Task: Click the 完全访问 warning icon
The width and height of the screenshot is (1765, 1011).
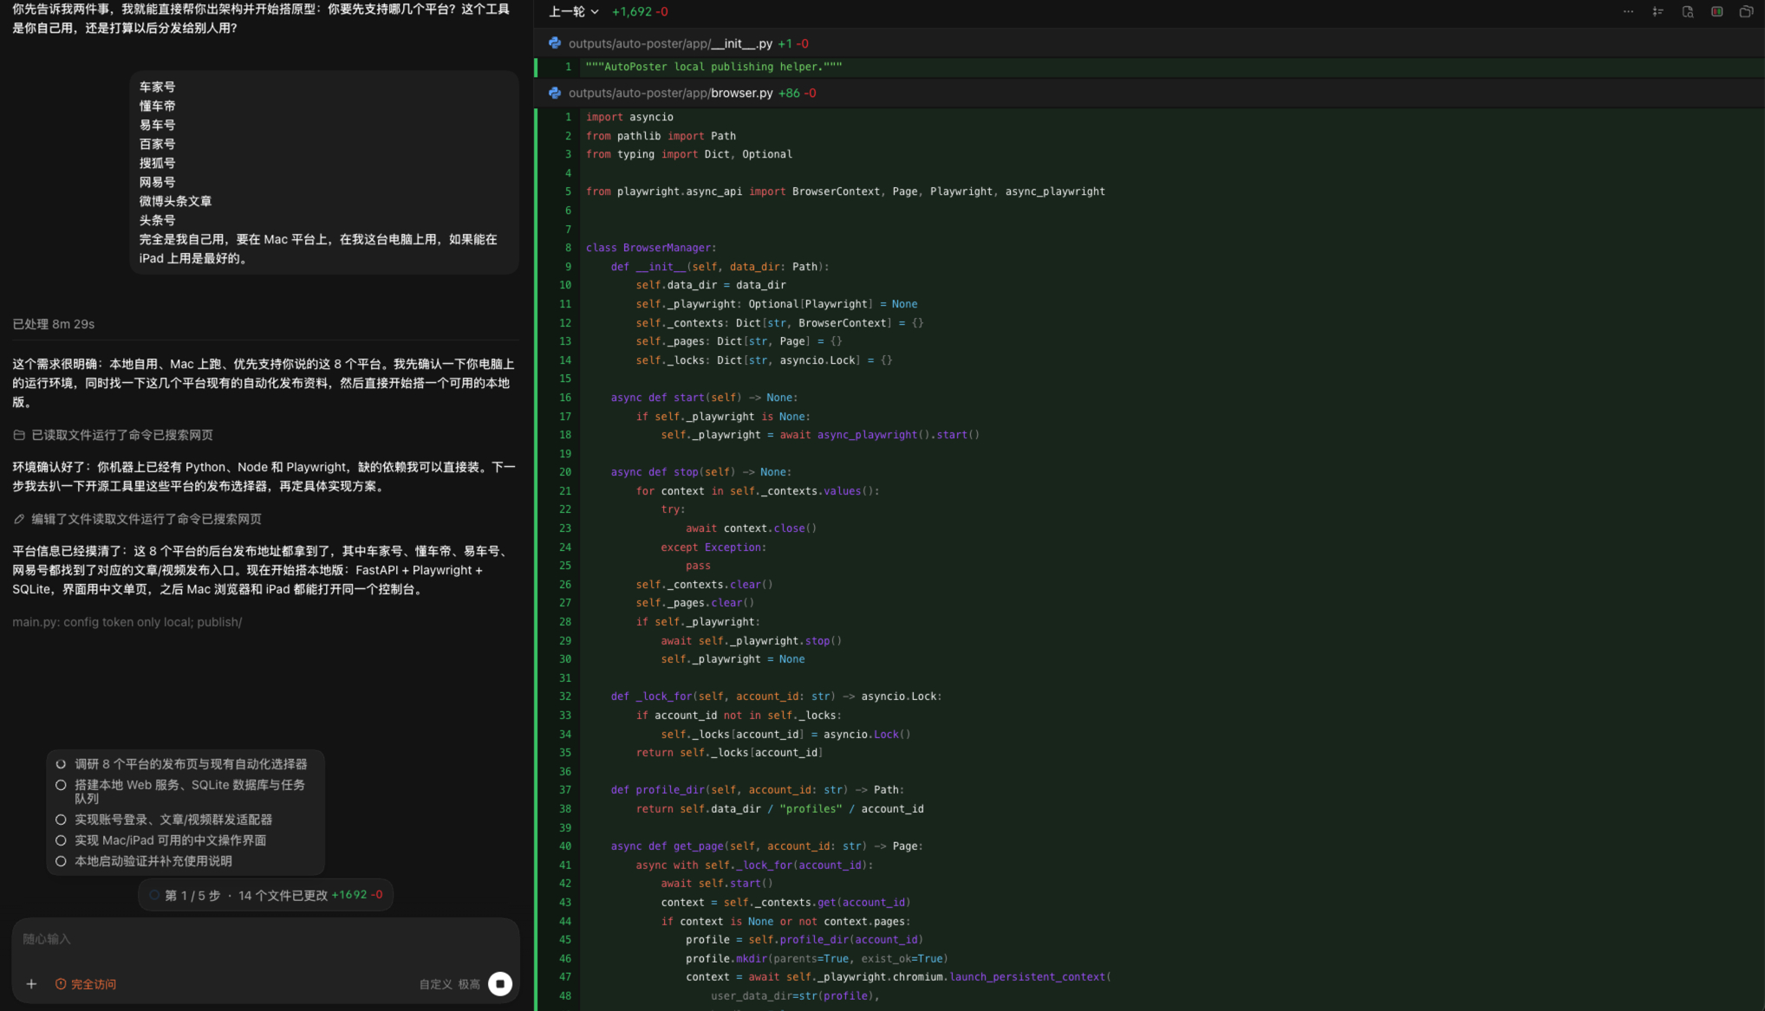Action: (x=61, y=983)
